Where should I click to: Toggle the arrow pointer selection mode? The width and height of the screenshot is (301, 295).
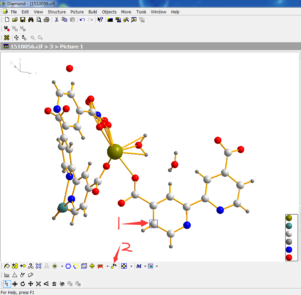point(7,284)
